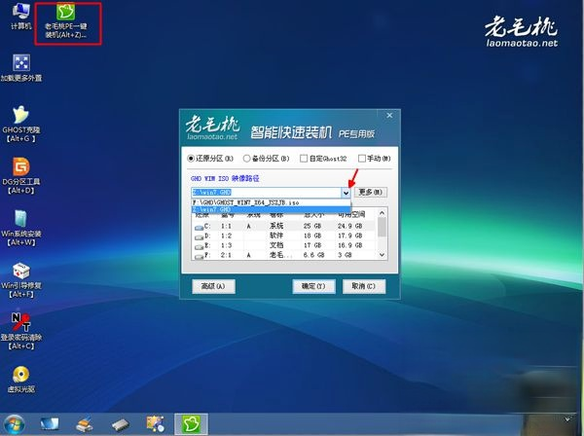Click the Windows Start orb
This screenshot has height=436, width=584.
click(x=15, y=424)
